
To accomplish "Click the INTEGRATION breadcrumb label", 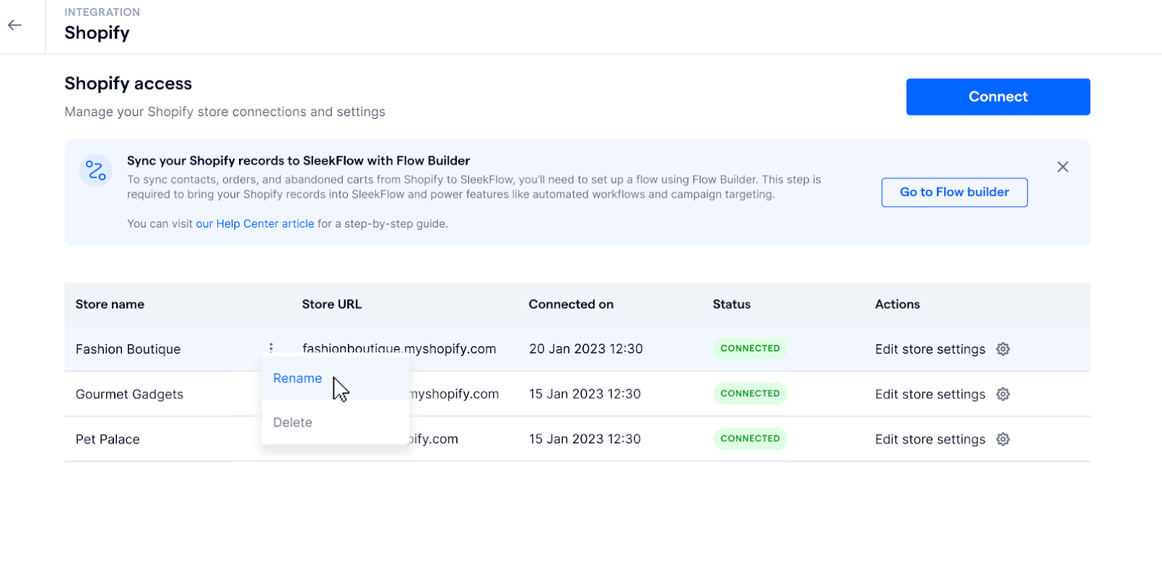I will 102,12.
